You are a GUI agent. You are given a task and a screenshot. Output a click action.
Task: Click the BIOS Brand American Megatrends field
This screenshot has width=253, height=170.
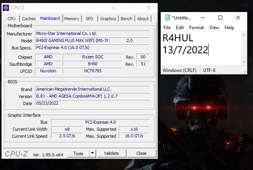tap(93, 89)
